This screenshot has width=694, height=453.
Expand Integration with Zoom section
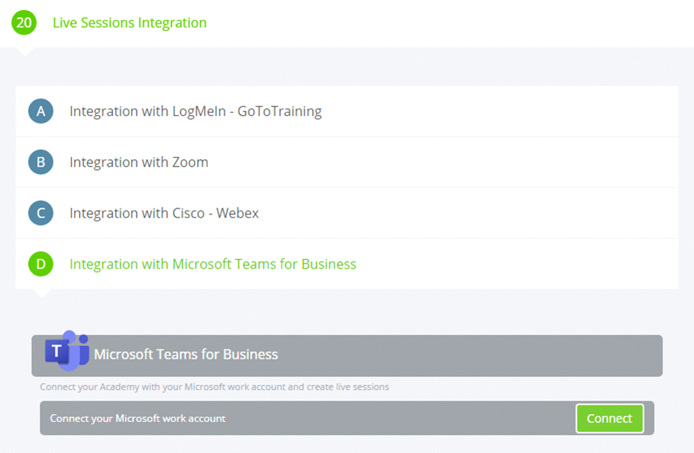tap(138, 162)
